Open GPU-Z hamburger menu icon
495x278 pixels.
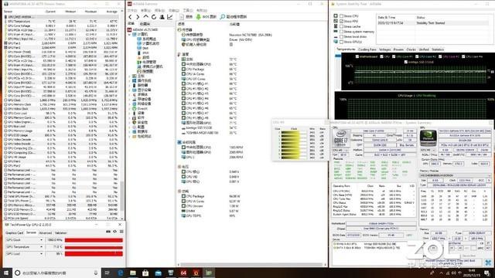(121, 232)
